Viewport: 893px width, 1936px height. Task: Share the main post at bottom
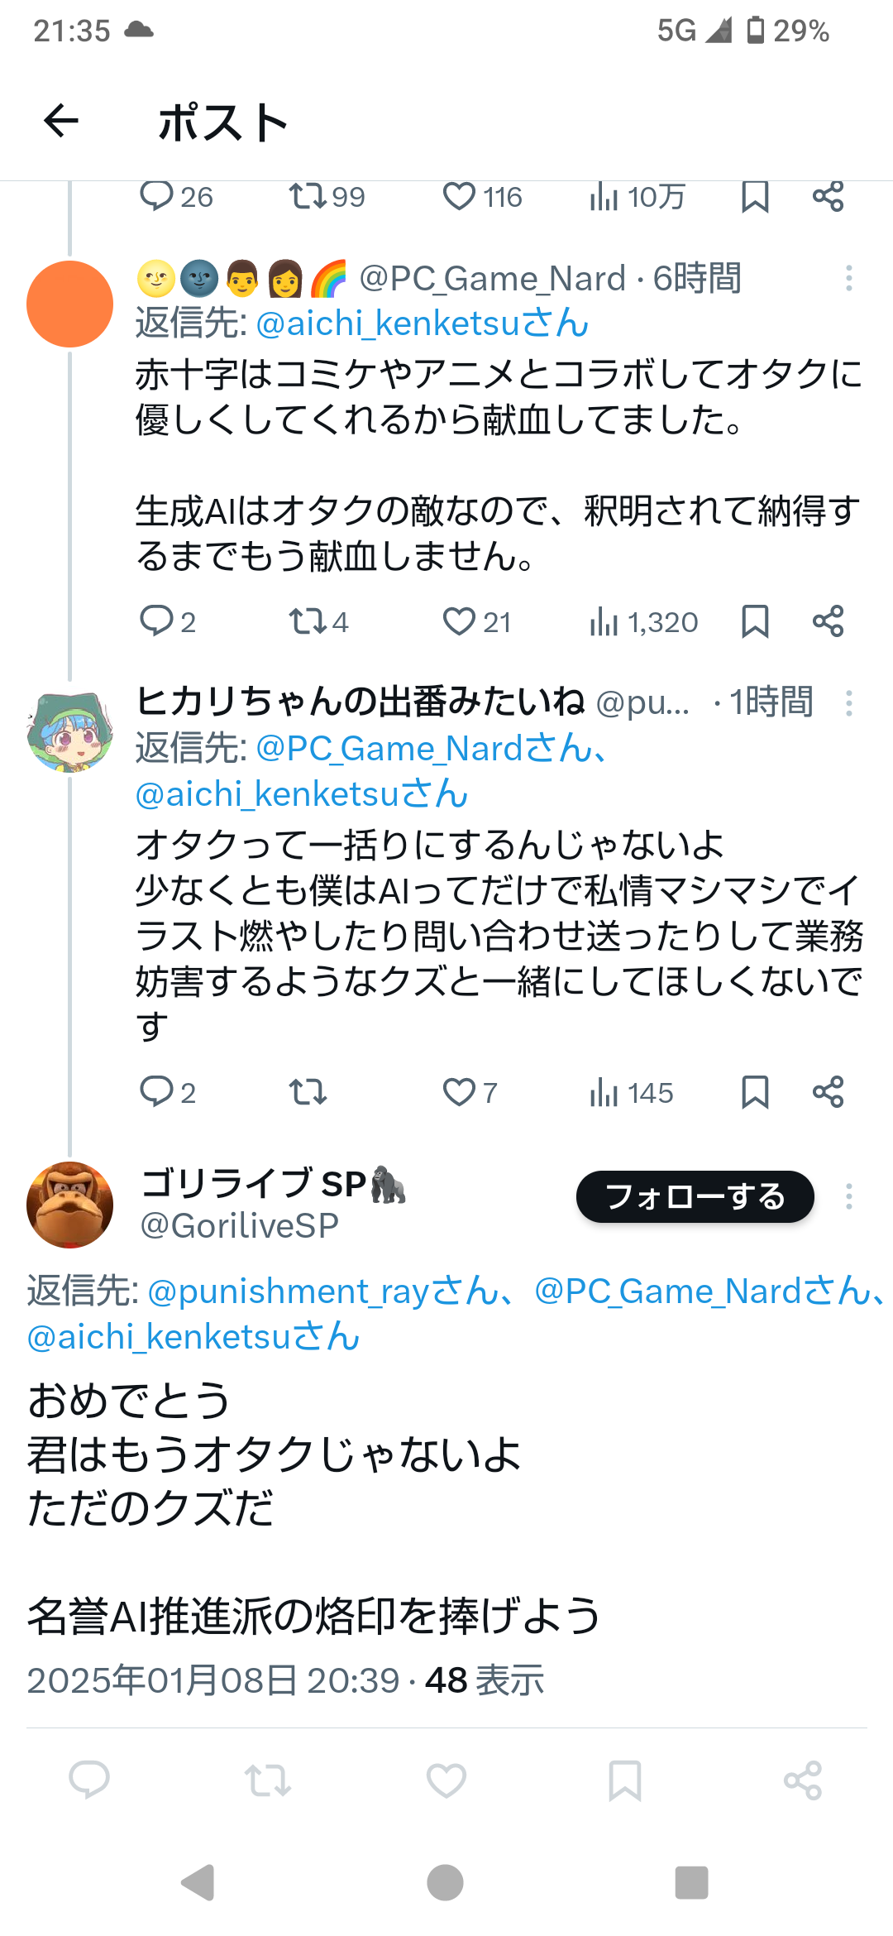803,1780
